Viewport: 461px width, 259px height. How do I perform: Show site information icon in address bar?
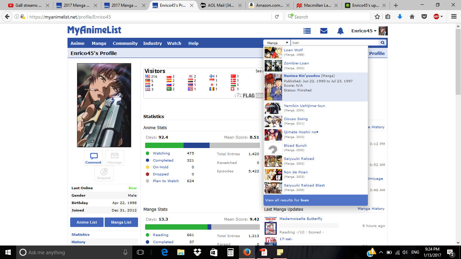17,17
